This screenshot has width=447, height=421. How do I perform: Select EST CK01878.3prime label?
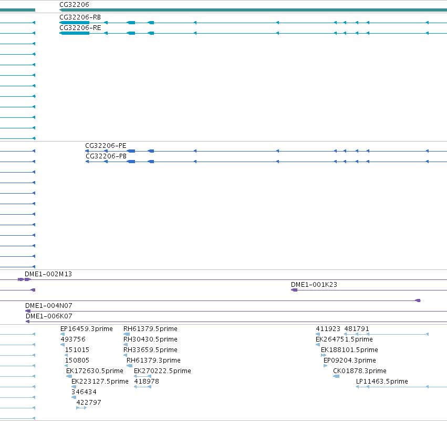[x=360, y=371]
